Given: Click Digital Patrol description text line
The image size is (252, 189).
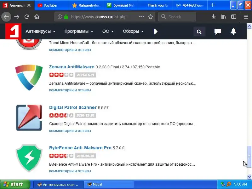Looking at the screenshot, I should coord(123,124).
